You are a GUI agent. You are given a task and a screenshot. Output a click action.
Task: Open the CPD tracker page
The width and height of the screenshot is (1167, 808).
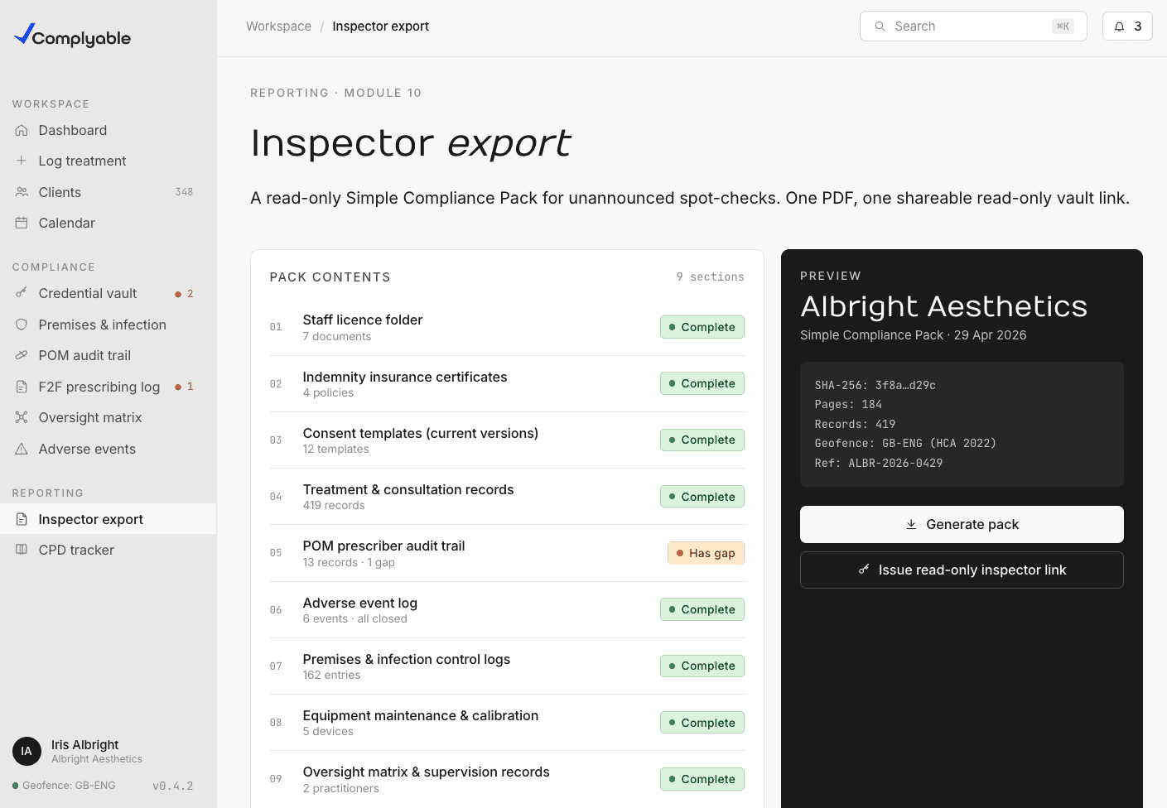(109, 550)
